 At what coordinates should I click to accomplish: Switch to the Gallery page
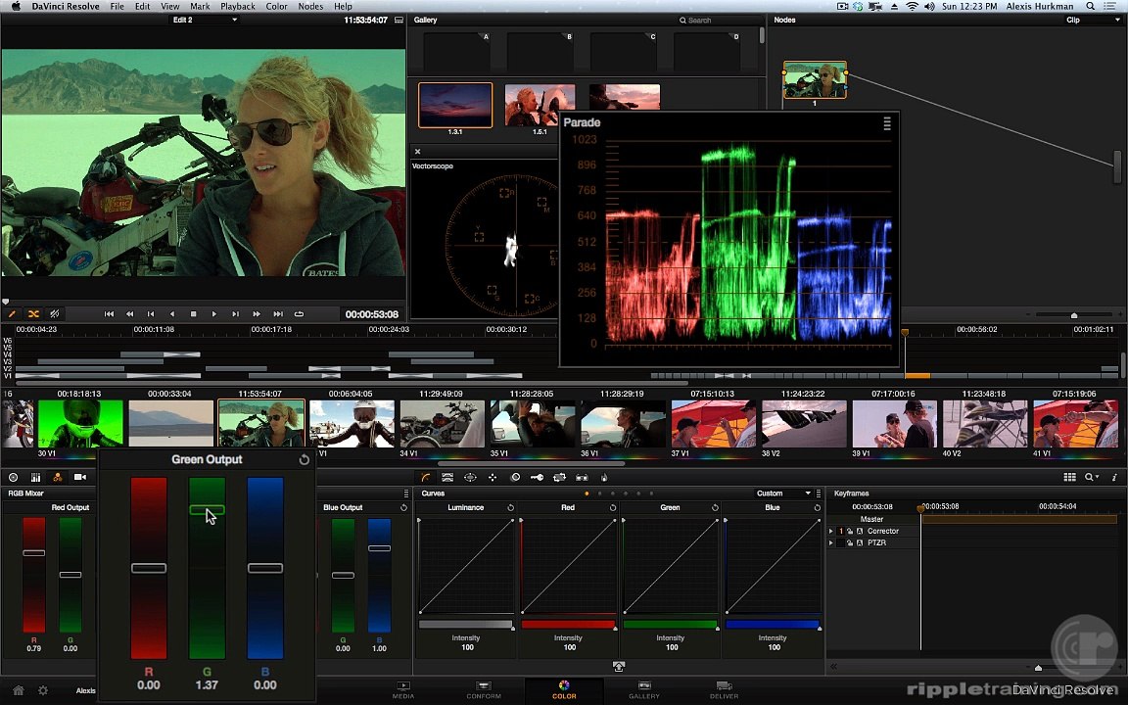coord(644,690)
